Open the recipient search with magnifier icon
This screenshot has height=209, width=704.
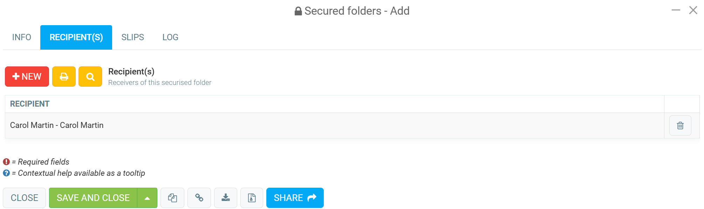(90, 77)
